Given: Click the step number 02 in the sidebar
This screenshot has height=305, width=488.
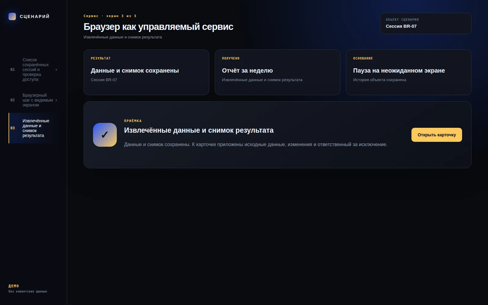Looking at the screenshot, I should click(x=13, y=100).
